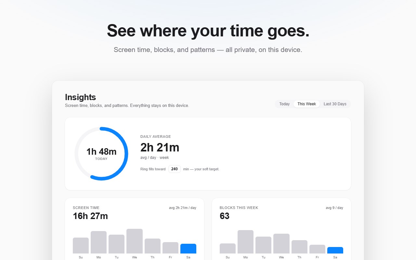The image size is (416, 260).
Task: Select the Tuesday blocks bar
Action: [264, 245]
